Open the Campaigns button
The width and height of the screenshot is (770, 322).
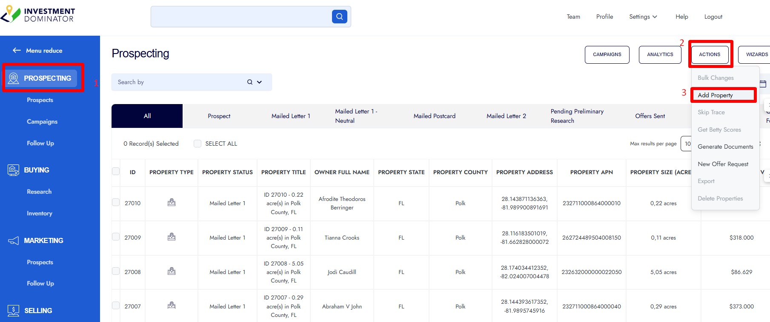click(607, 54)
